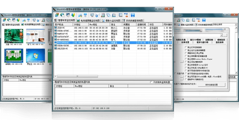Check the Flash动画、电影、Flash游戏 blocking option
Image resolution: width=239 pixels, height=120 pixels.
click(x=186, y=77)
